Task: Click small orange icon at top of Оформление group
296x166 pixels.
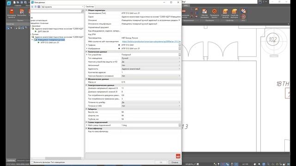Action: tap(196, 9)
